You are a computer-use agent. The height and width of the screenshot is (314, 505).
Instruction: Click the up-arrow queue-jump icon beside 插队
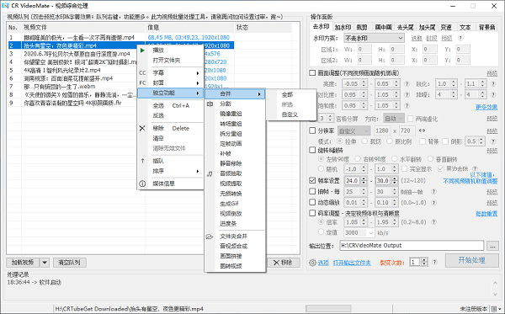tap(142, 161)
